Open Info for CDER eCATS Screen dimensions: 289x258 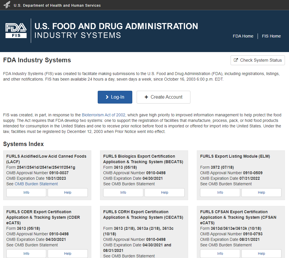[x=26, y=254]
